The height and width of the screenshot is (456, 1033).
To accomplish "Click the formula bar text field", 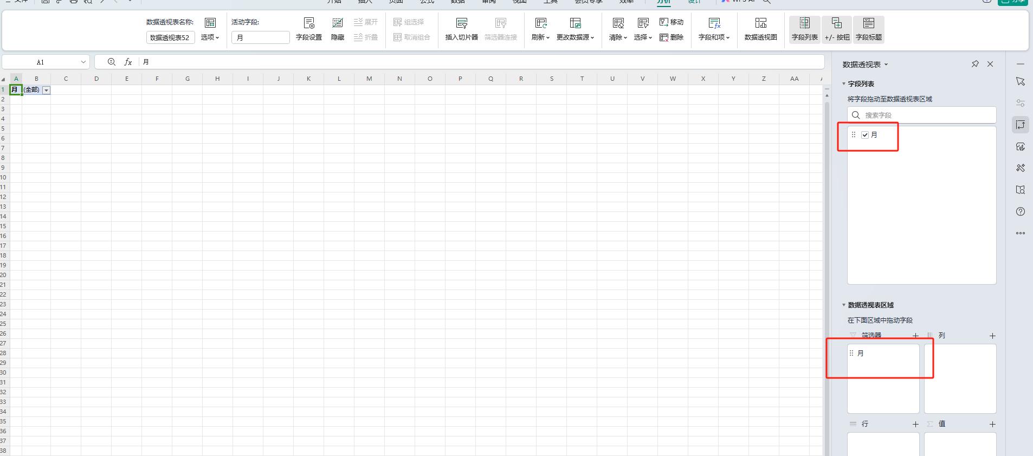I will pyautogui.click(x=482, y=62).
